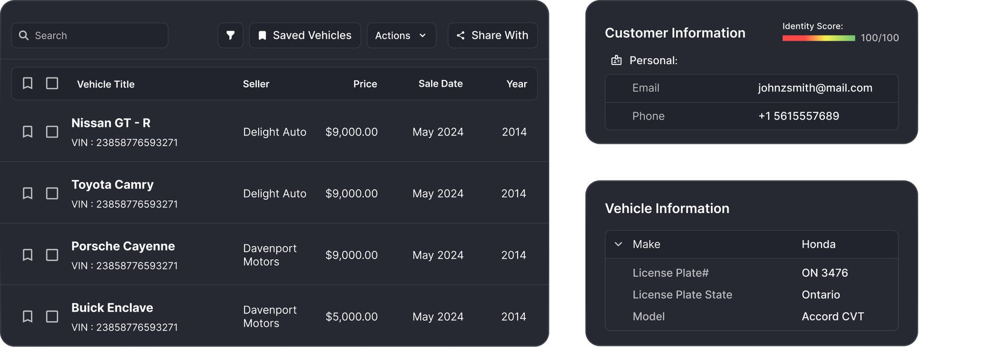Click the Share With button
This screenshot has width=985, height=347.
click(x=493, y=35)
